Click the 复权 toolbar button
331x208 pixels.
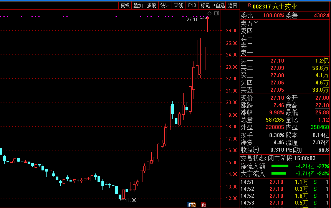(x=125, y=5)
